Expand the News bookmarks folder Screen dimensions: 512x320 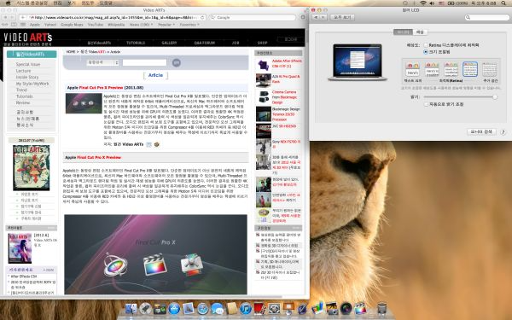[141, 25]
